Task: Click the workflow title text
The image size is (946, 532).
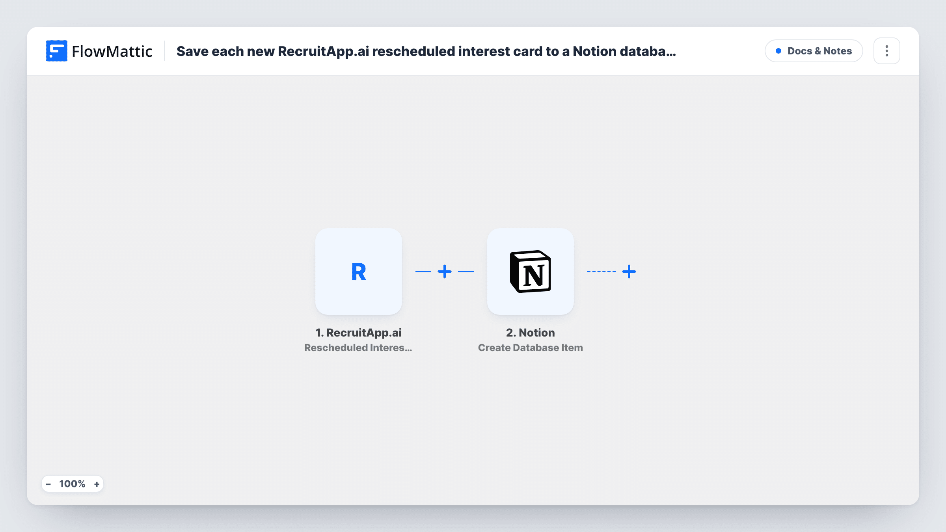Action: [x=426, y=51]
